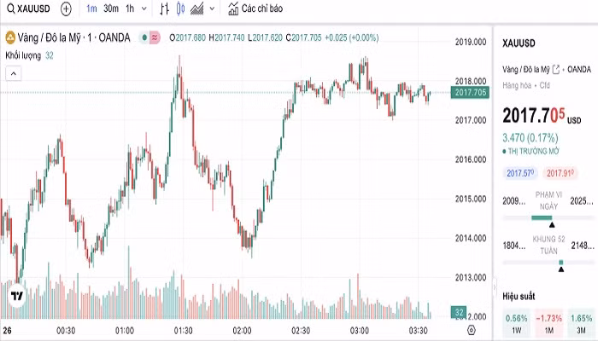
Task: Switch to the 1h timeframe
Action: [130, 9]
